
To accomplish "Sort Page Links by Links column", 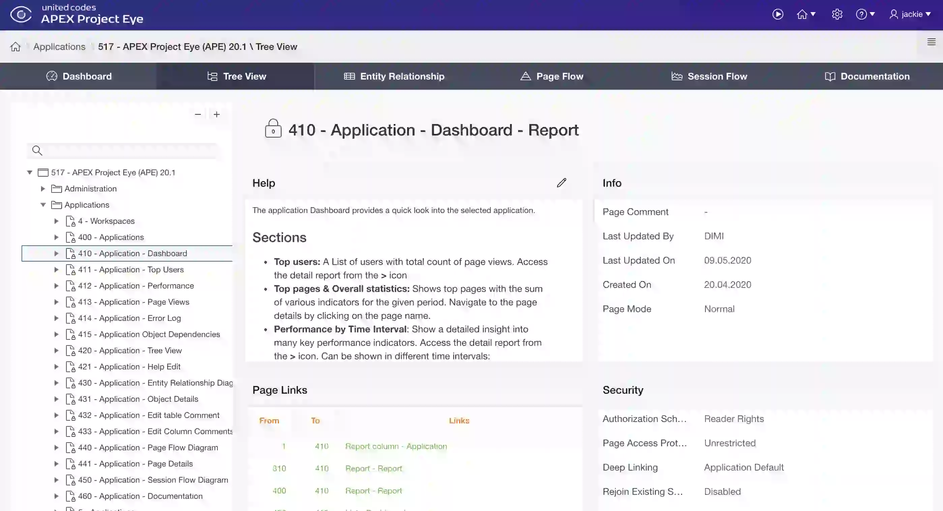I will (x=459, y=421).
